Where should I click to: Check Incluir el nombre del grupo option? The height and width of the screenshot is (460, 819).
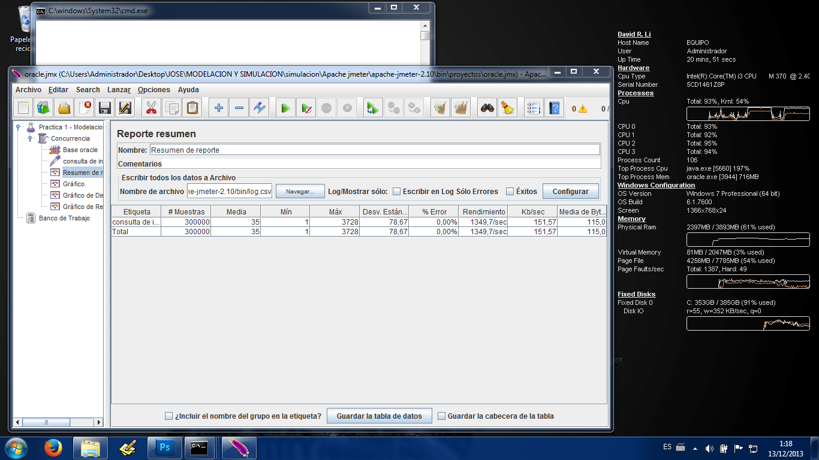point(168,416)
